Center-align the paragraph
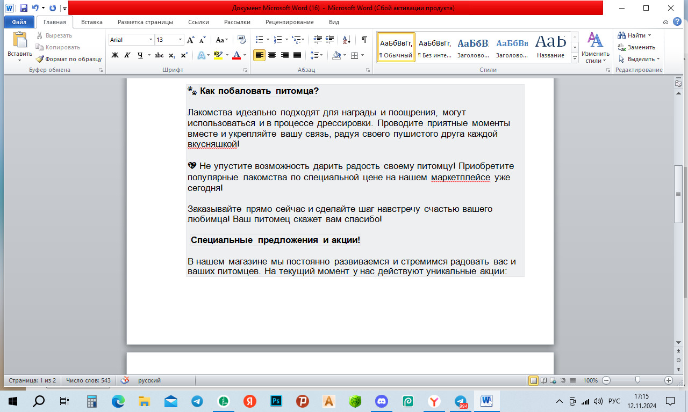The height and width of the screenshot is (412, 688). 272,55
